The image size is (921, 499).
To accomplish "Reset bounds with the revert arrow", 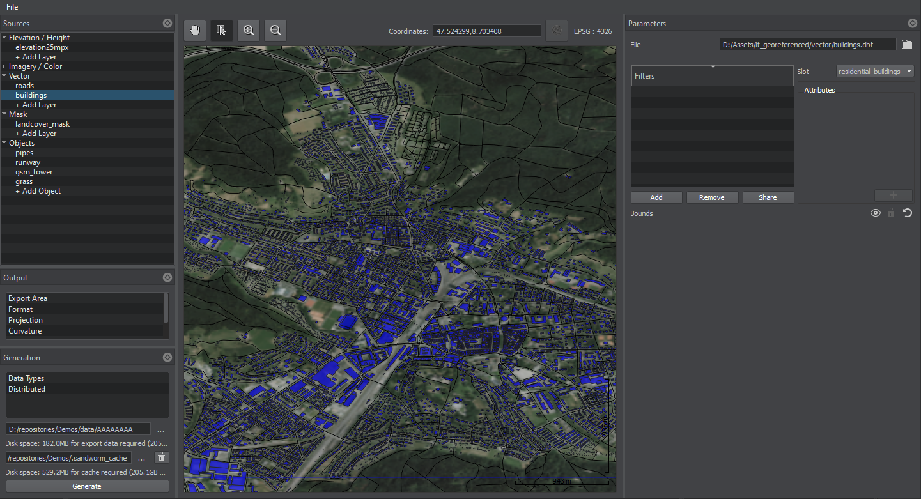I will 908,213.
